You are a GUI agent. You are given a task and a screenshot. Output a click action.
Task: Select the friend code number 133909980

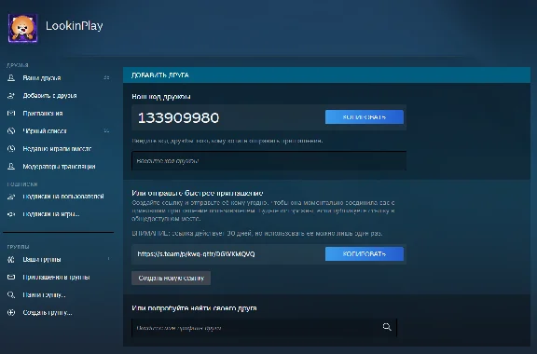pyautogui.click(x=178, y=117)
